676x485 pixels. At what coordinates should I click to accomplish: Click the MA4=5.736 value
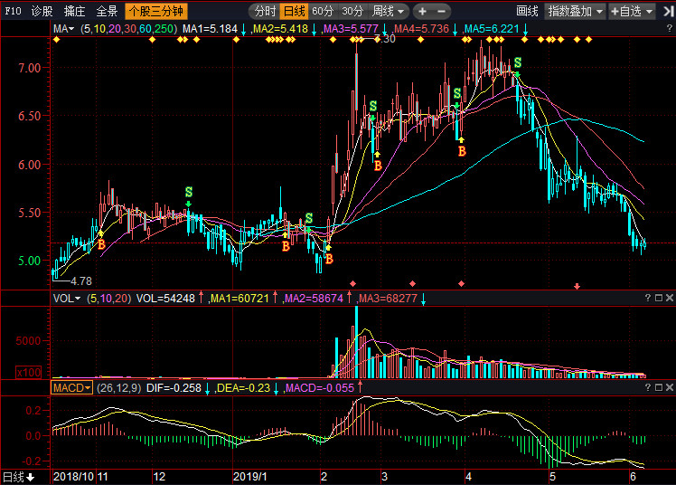421,29
